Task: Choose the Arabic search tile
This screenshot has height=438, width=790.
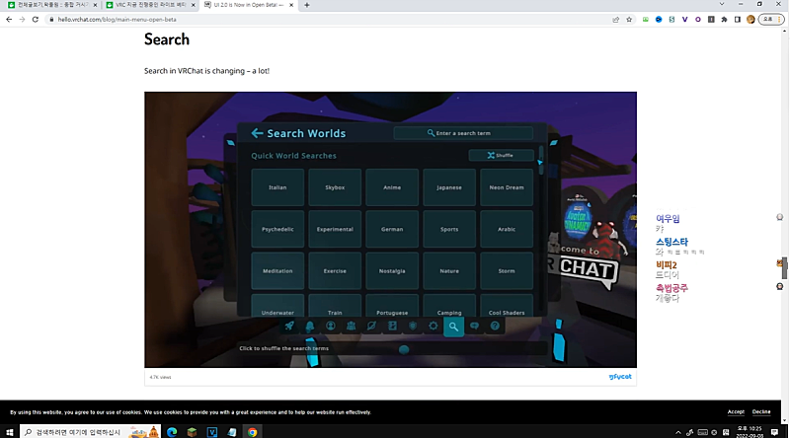Action: 507,229
